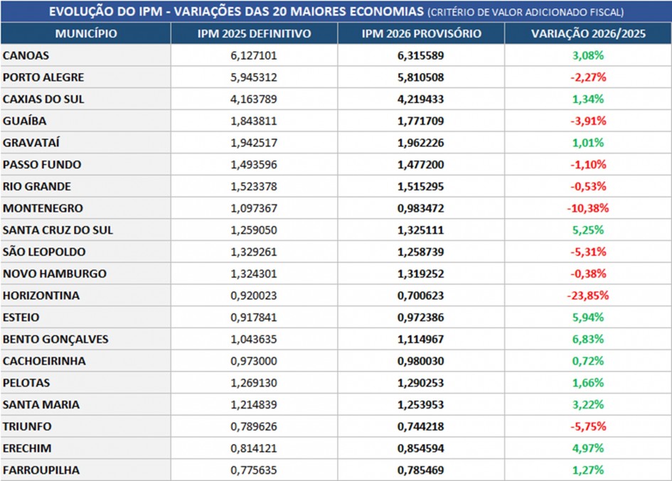Click the value 6,315589 for Canoas
This screenshot has width=672, height=481.
pyautogui.click(x=421, y=55)
